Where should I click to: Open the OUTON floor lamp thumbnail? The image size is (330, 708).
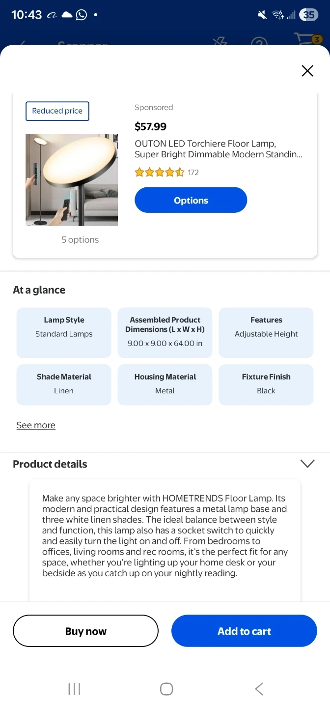click(72, 180)
